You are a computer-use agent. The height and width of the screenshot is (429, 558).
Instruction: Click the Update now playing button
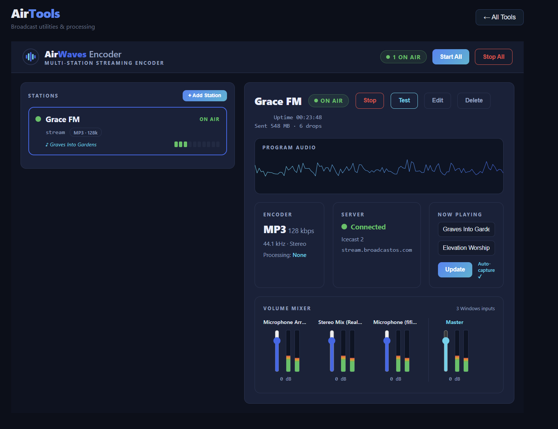[455, 270]
